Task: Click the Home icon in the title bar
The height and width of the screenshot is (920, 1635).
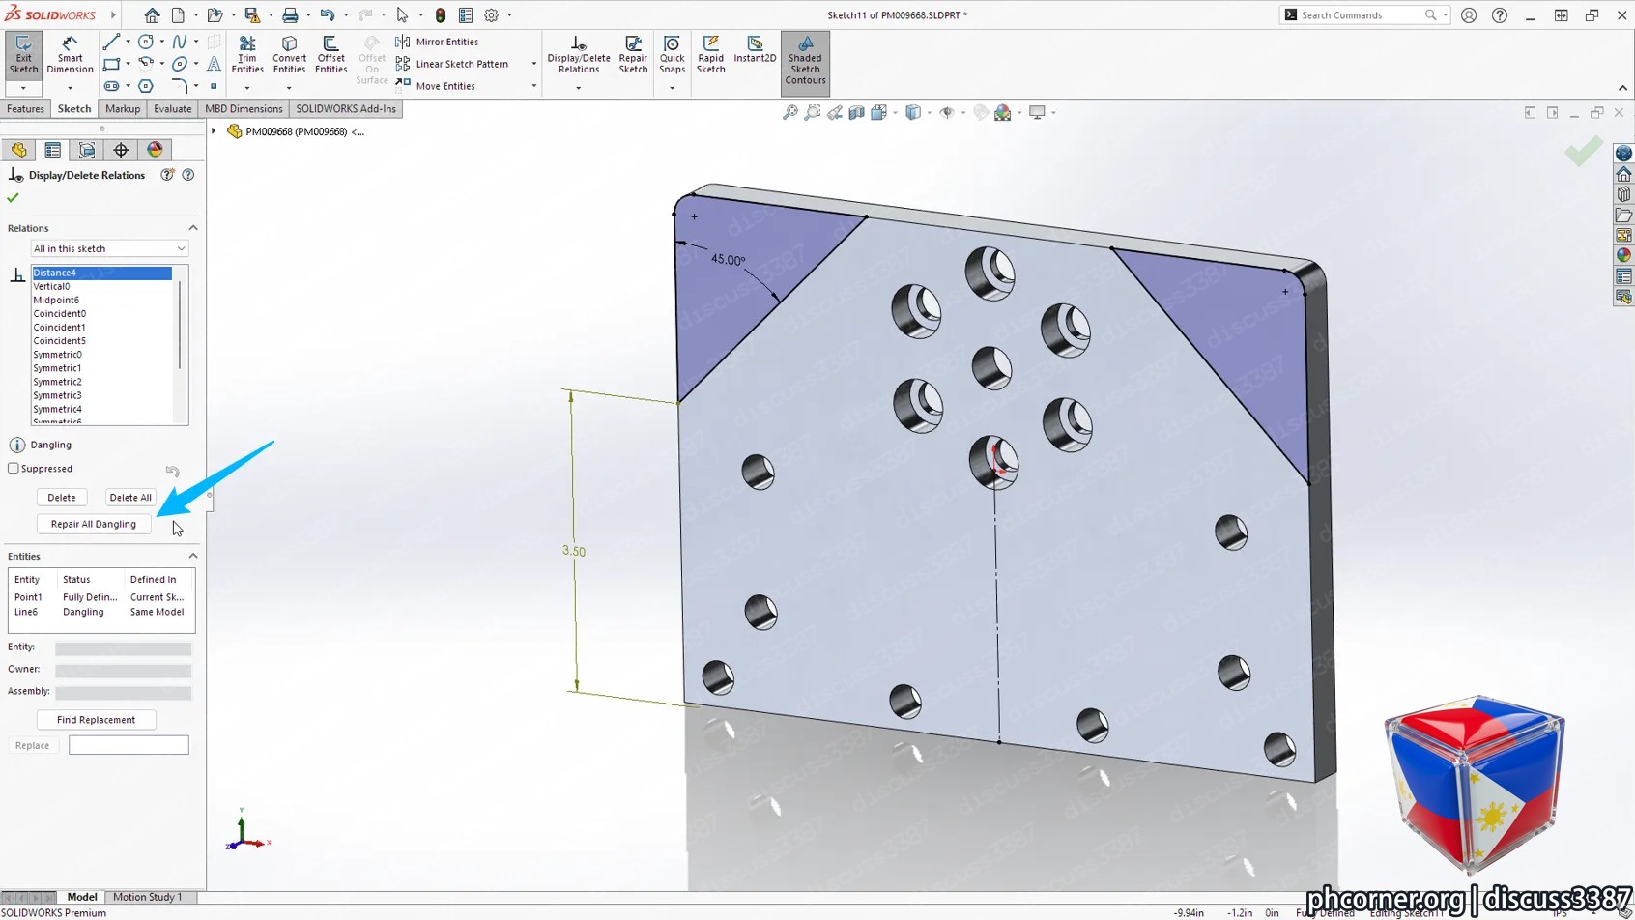Action: (152, 15)
